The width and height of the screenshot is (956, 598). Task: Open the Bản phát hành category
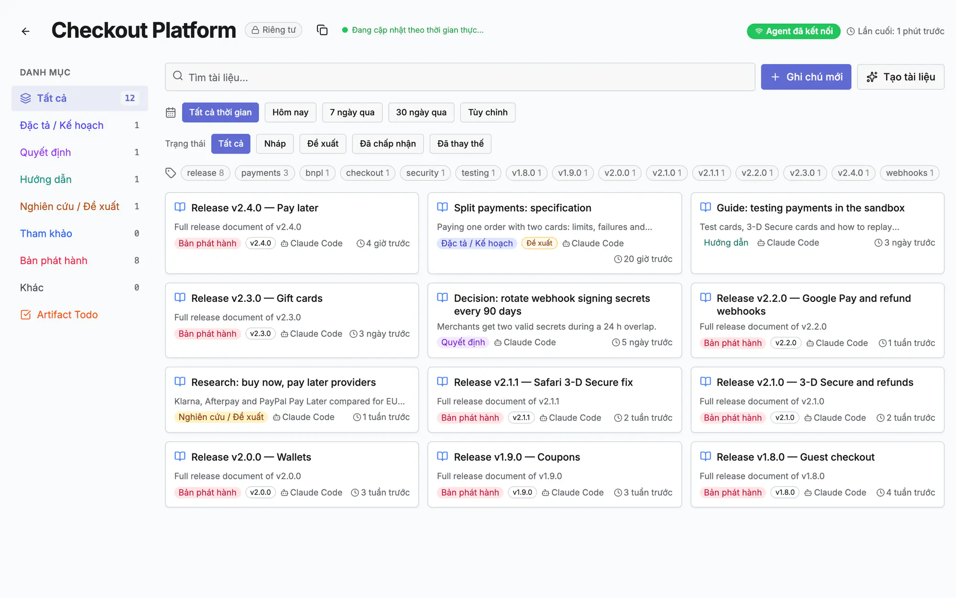click(x=80, y=261)
